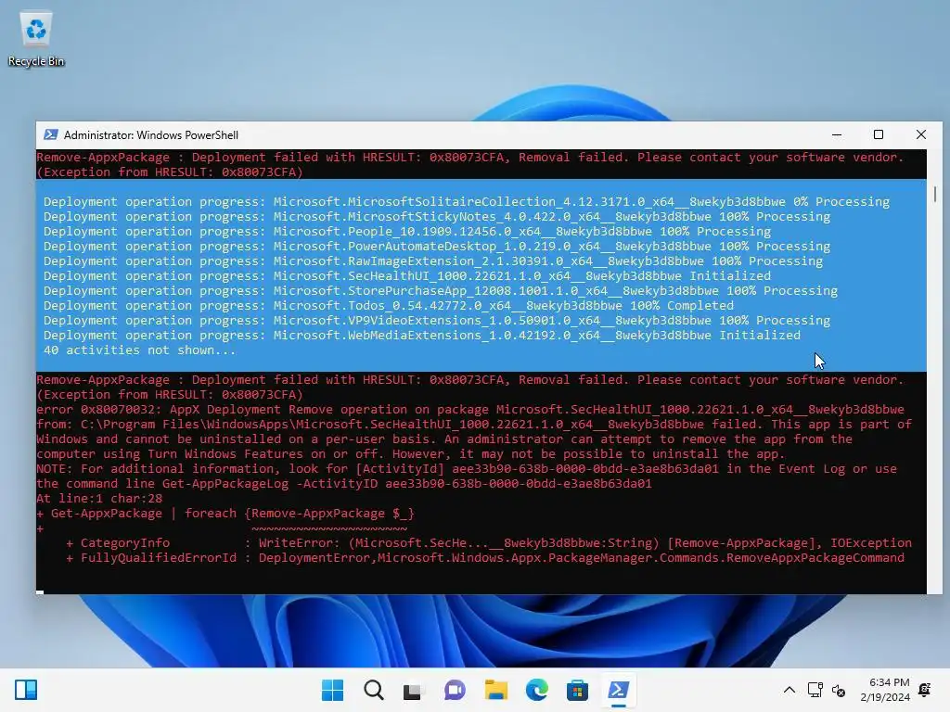Click the date 2/19/2024 in the tray
950x712 pixels.
tap(885, 697)
